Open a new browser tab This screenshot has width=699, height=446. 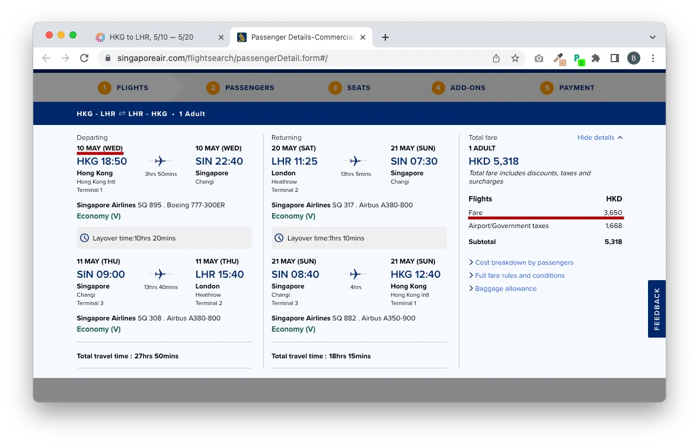pyautogui.click(x=385, y=37)
